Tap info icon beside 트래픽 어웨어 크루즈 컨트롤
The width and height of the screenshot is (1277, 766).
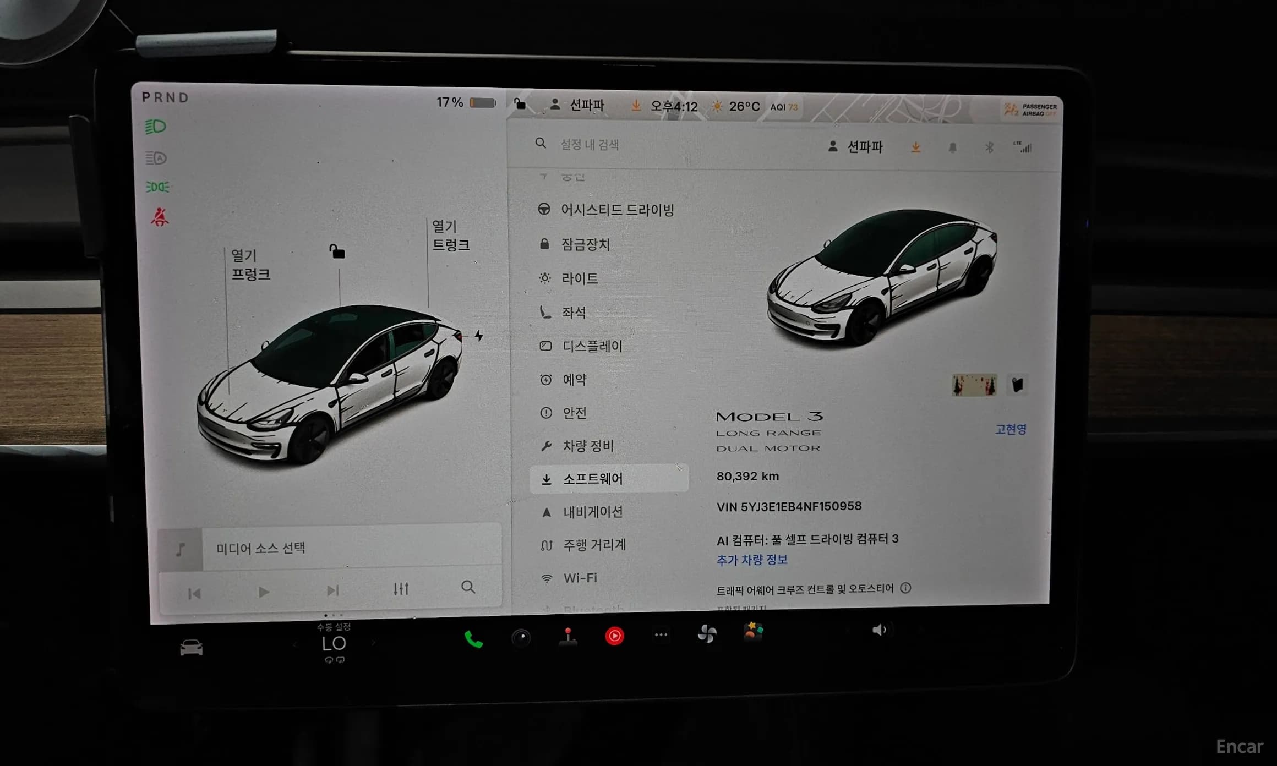tap(905, 588)
